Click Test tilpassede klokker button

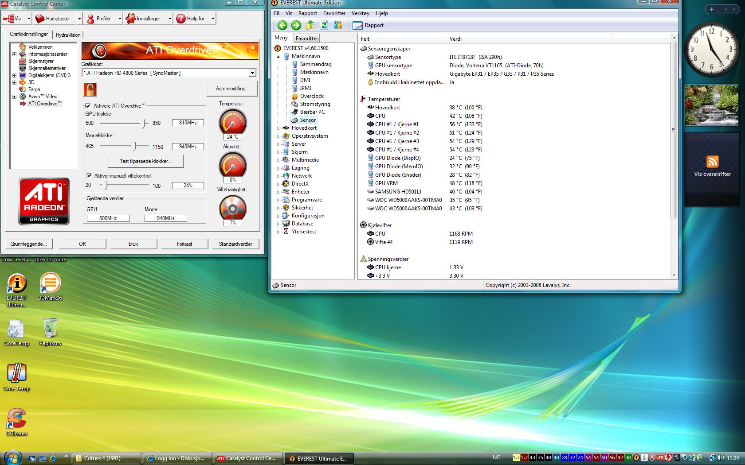pos(145,161)
